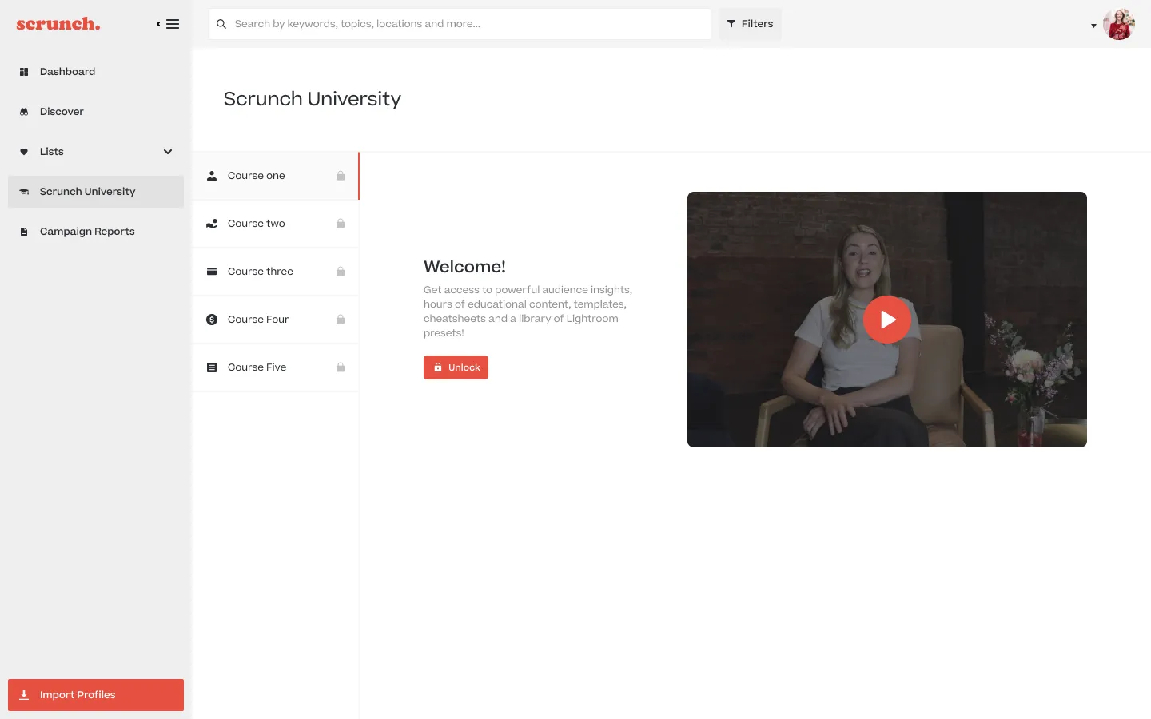Viewport: 1151px width, 719px height.
Task: Click the Dashboard grid icon
Action: [x=24, y=72]
